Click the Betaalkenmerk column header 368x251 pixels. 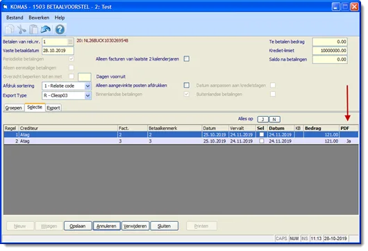174,129
